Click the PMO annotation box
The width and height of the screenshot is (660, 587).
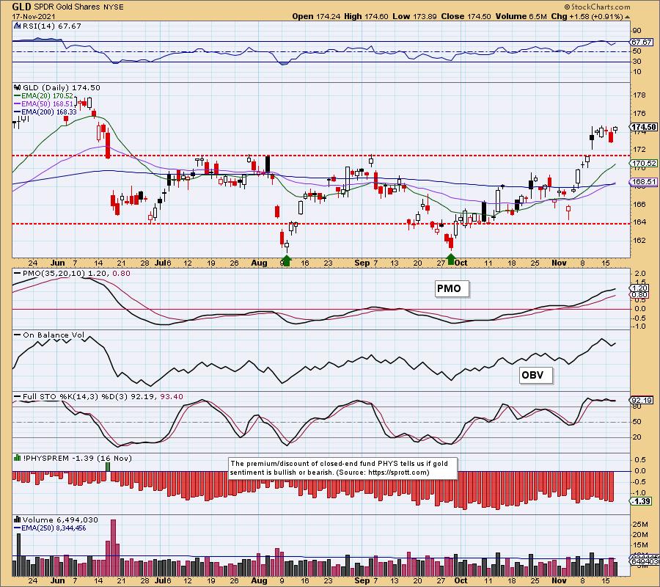click(x=452, y=289)
